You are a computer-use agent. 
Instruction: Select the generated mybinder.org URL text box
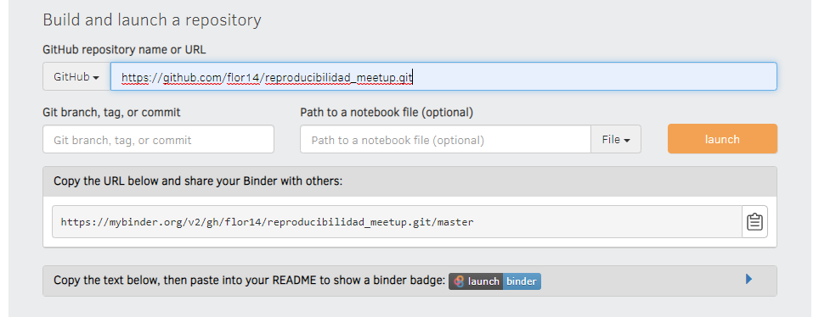coord(397,221)
